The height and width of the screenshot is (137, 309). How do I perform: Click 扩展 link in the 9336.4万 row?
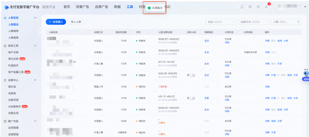(273, 75)
